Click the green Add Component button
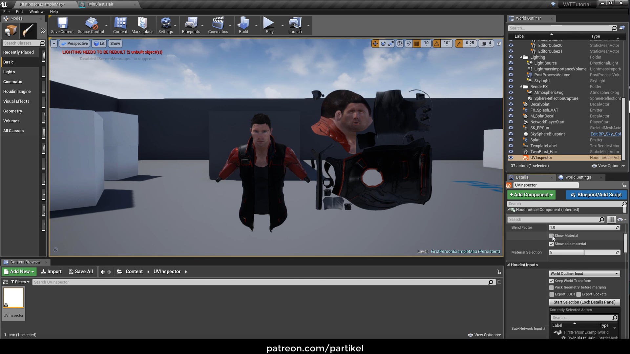Viewport: 630px width, 354px height. point(531,195)
